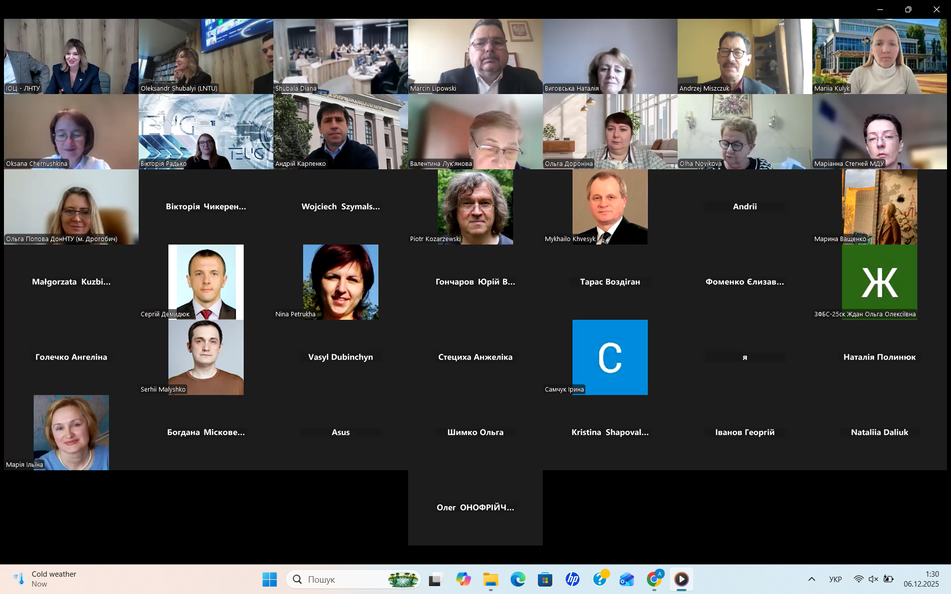
Task: Switch the УКР input language indicator
Action: point(835,579)
